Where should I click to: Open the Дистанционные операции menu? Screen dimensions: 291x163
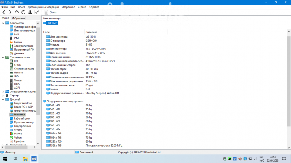coord(43,7)
